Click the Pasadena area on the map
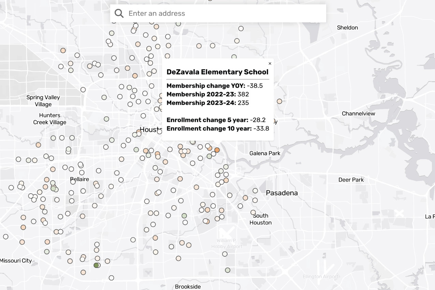The image size is (435, 290). tap(282, 193)
